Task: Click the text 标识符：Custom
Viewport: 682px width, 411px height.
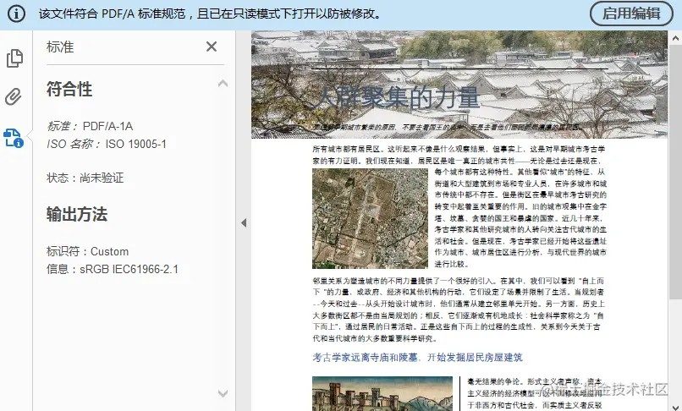Action: tap(87, 251)
